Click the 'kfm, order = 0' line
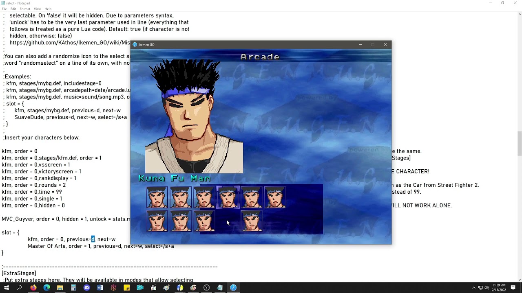Viewport: 522px width, 293px height. click(20, 151)
